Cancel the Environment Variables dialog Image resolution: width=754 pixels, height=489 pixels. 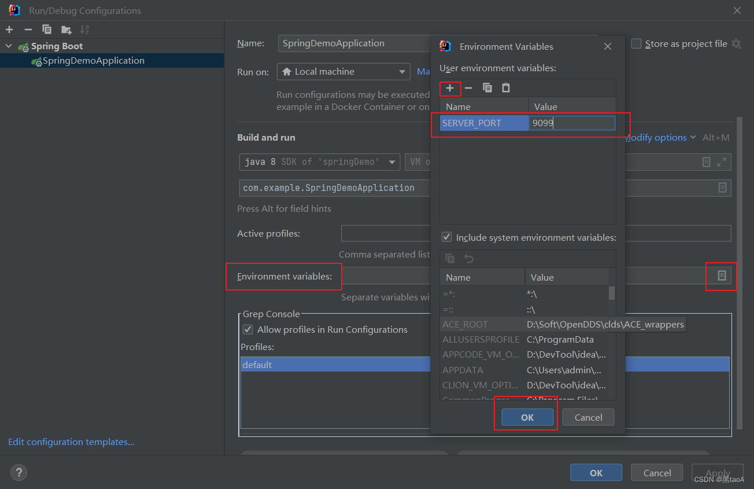[x=589, y=417]
